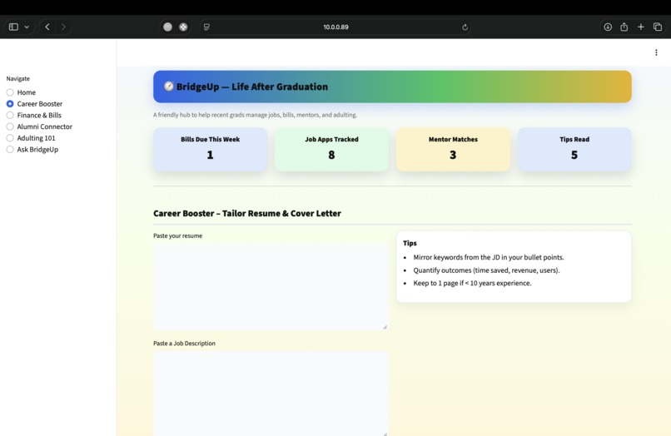
Task: Open the three-dot app menu
Action: tap(656, 52)
